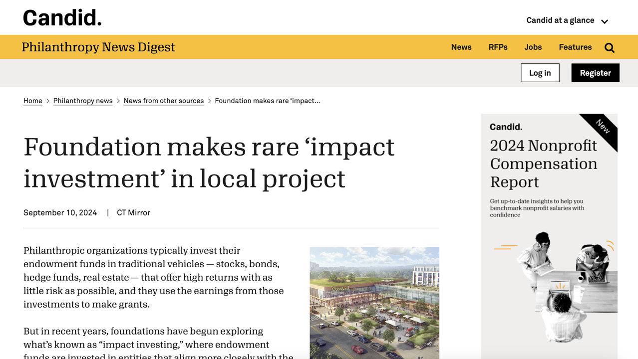
Task: Click the 'New' corner ribbon on ad
Action: click(x=603, y=127)
